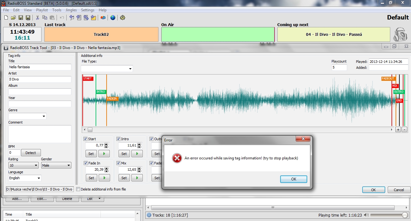Click the Undo arrow icon

62,18
